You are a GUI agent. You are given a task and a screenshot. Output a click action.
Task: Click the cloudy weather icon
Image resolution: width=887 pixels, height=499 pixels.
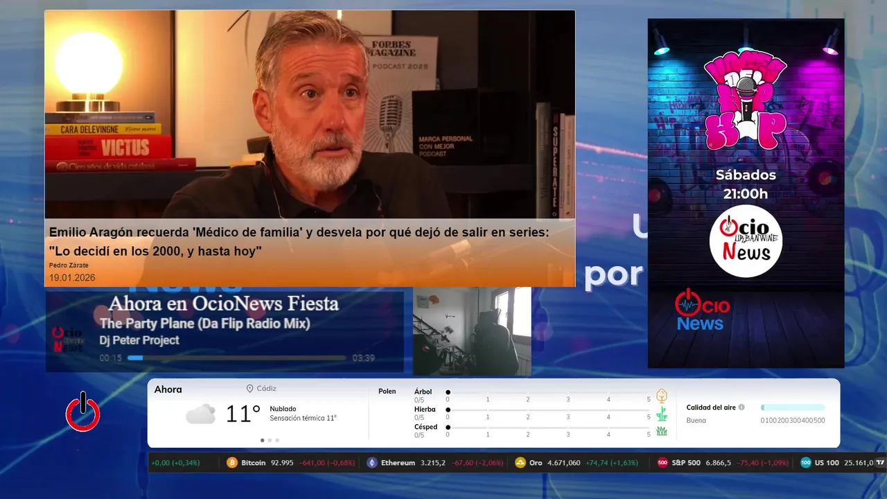click(200, 414)
